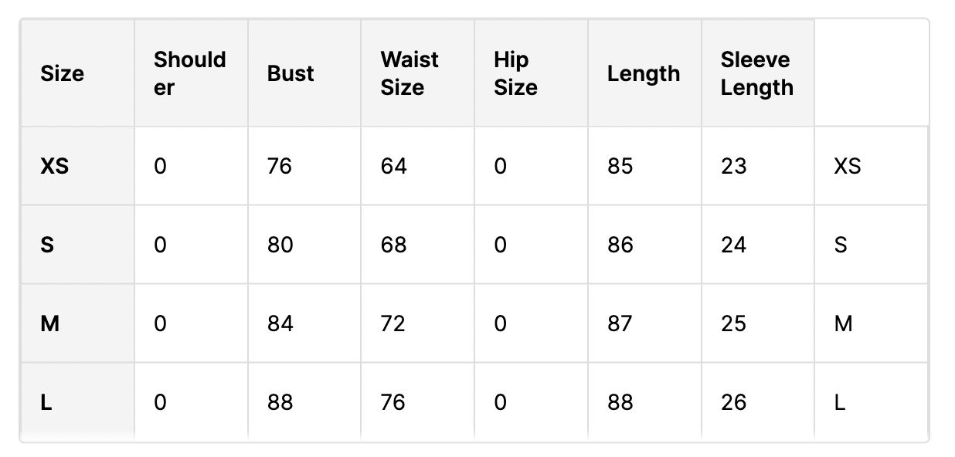Select bust value 84 in M row
Image resolution: width=955 pixels, height=457 pixels.
[x=280, y=323]
